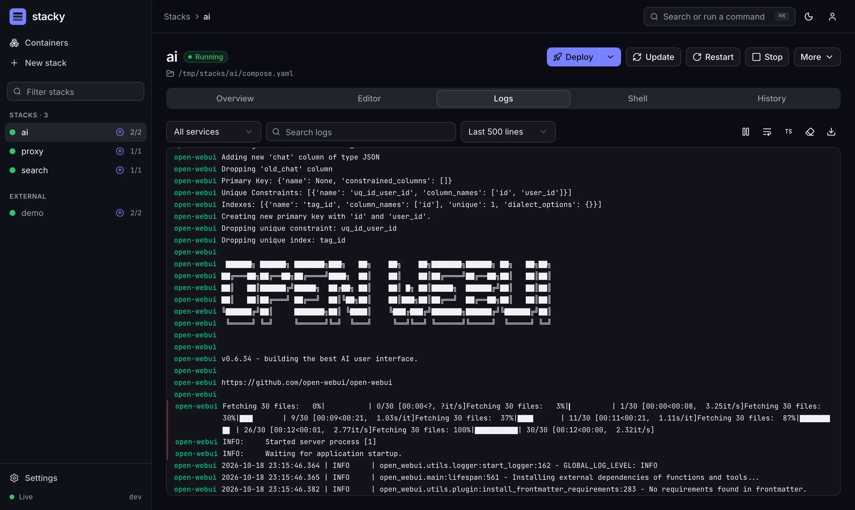855x510 pixels.
Task: Select the Logs tab
Action: (503, 99)
